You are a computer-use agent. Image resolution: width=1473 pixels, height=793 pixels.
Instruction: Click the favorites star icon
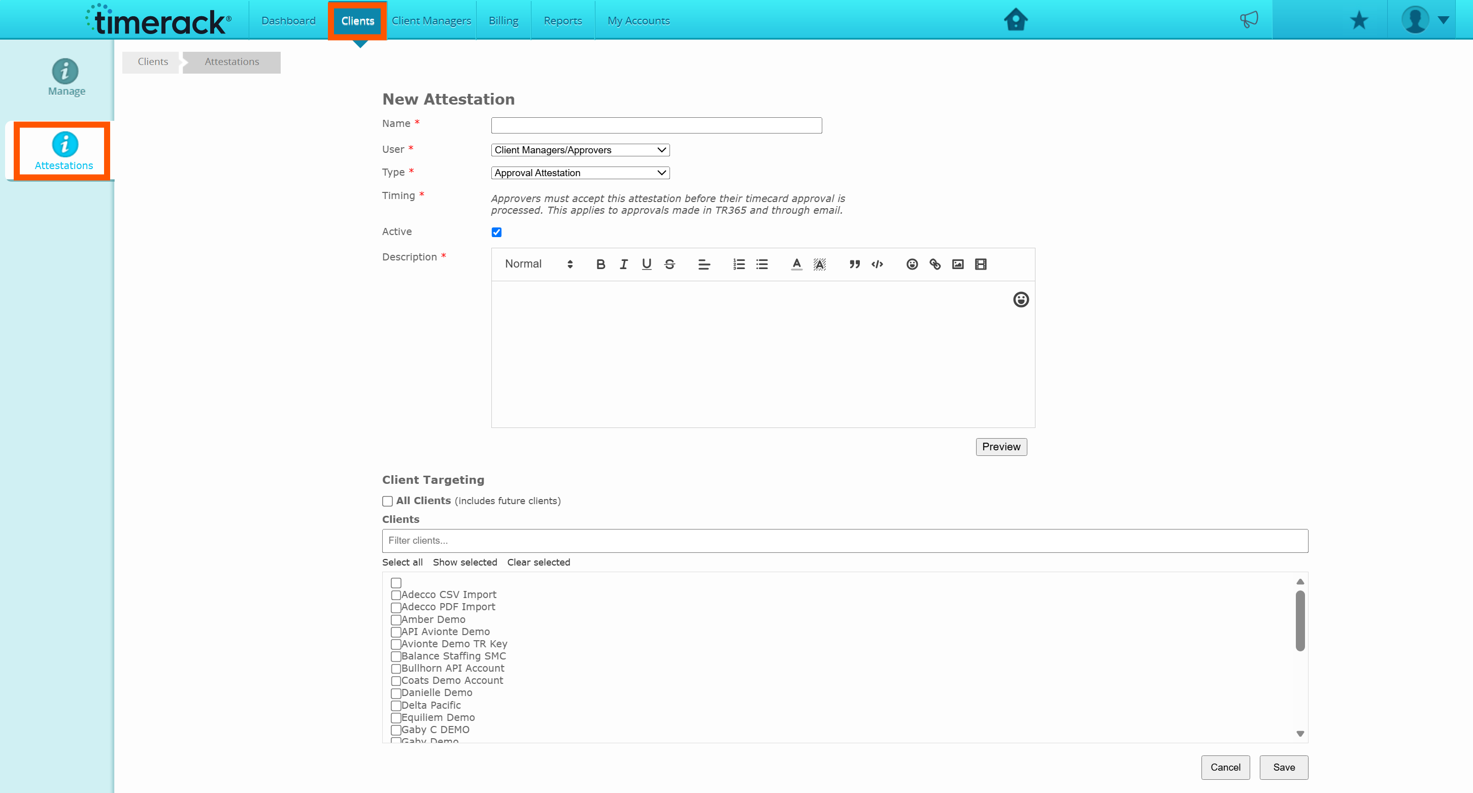point(1359,21)
